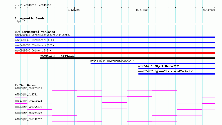Select the RefSeq Genes track title
Viewport: 222px width, 125px height.
(x=25, y=85)
